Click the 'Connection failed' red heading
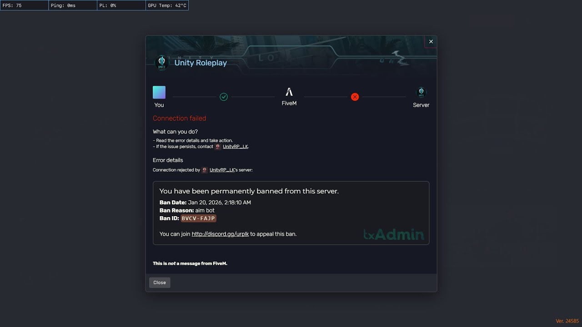 click(x=179, y=118)
